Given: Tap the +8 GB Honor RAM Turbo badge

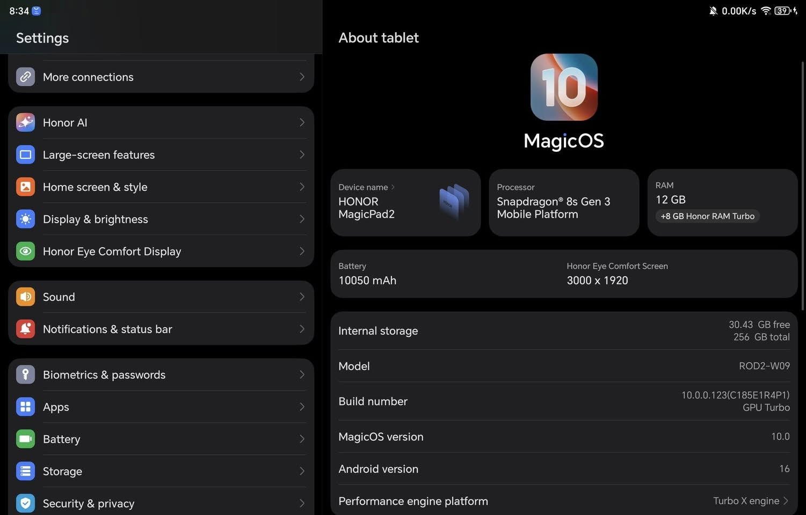Looking at the screenshot, I should point(707,216).
